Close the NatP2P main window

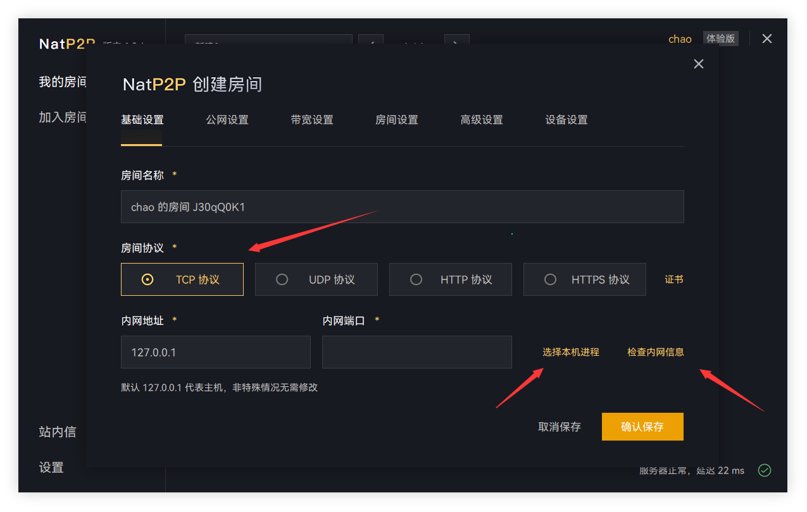click(x=767, y=39)
